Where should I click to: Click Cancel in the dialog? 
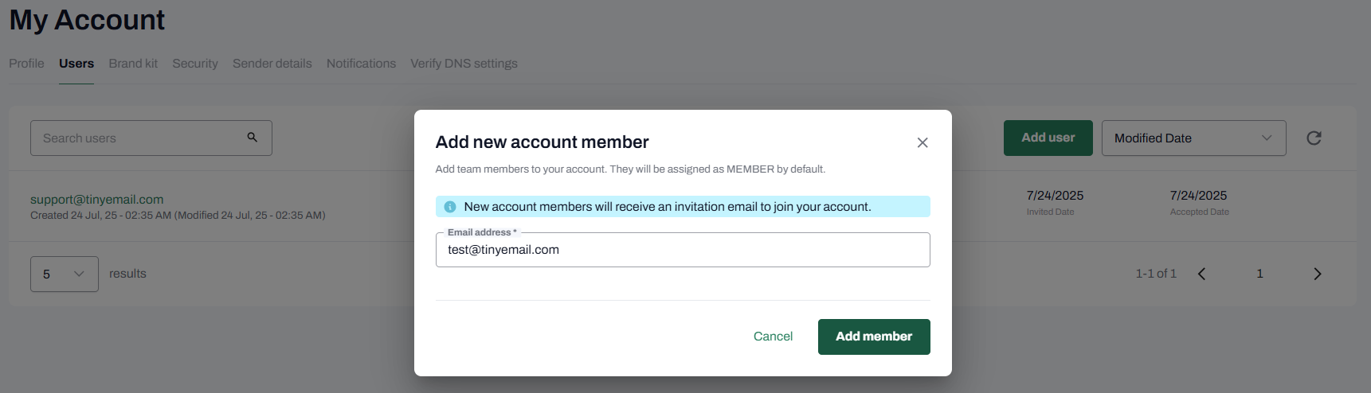(773, 337)
